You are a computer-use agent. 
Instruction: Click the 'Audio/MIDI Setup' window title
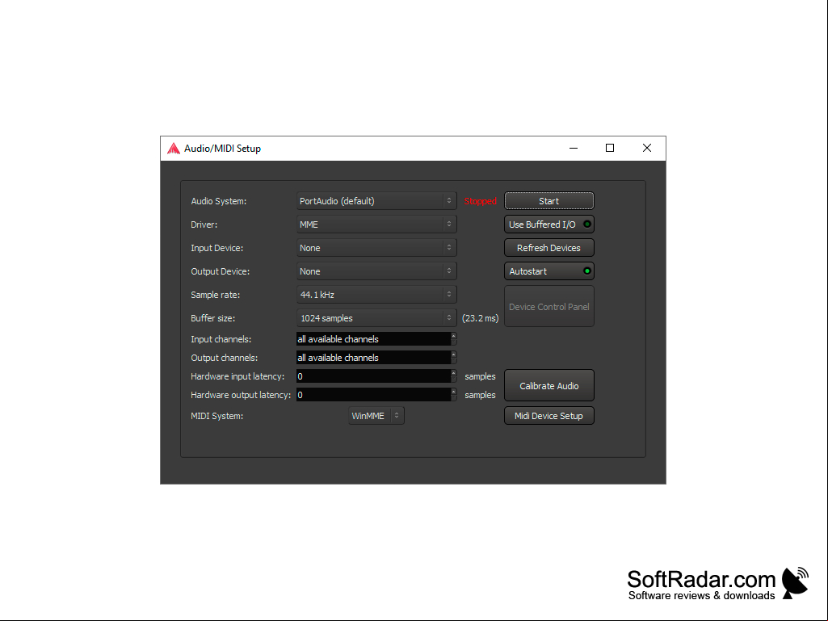[x=222, y=149]
